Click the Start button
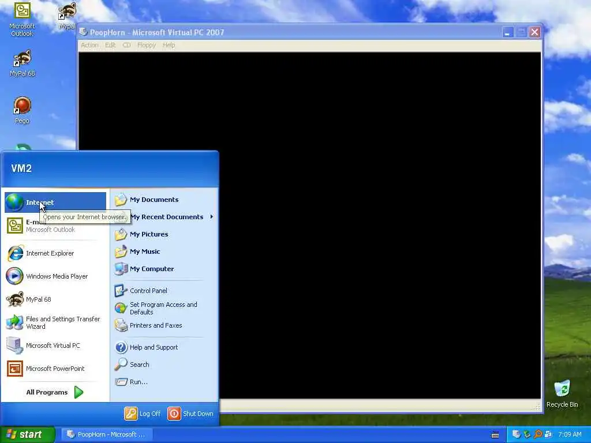The image size is (591, 443). 27,434
